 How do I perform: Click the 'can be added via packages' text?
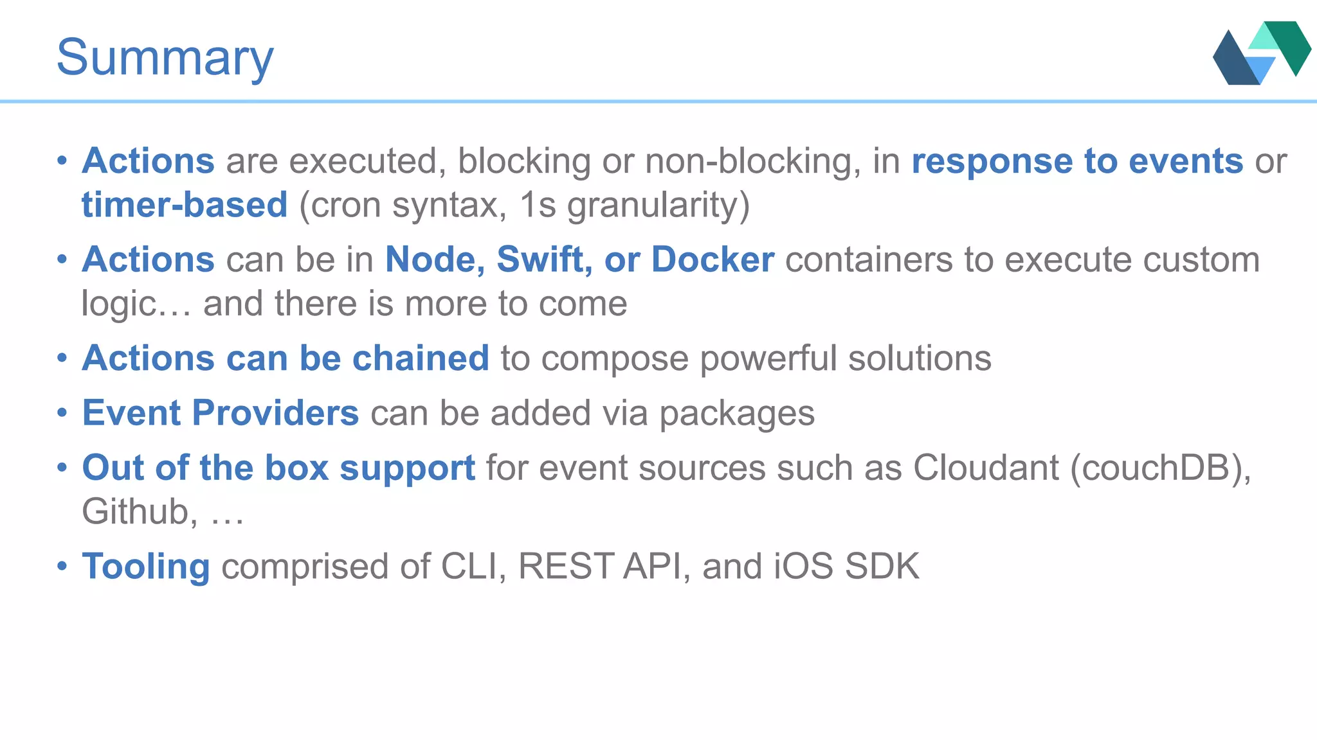click(592, 412)
